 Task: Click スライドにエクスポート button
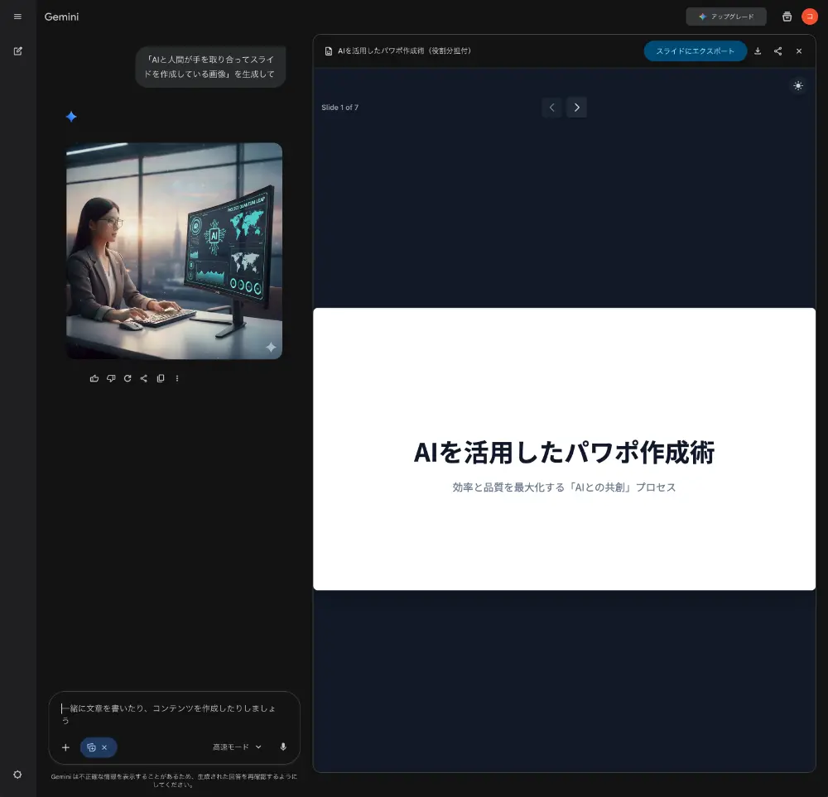(x=695, y=51)
